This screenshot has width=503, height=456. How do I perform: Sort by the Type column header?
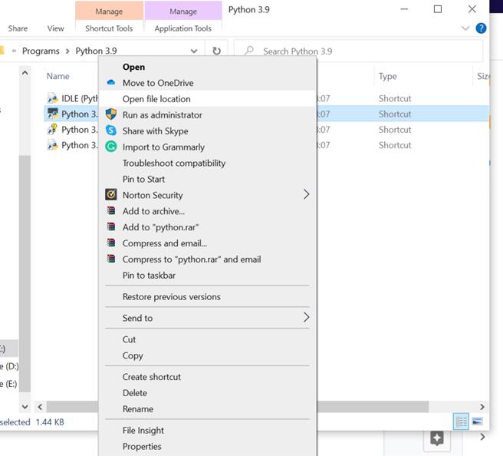[x=387, y=76]
